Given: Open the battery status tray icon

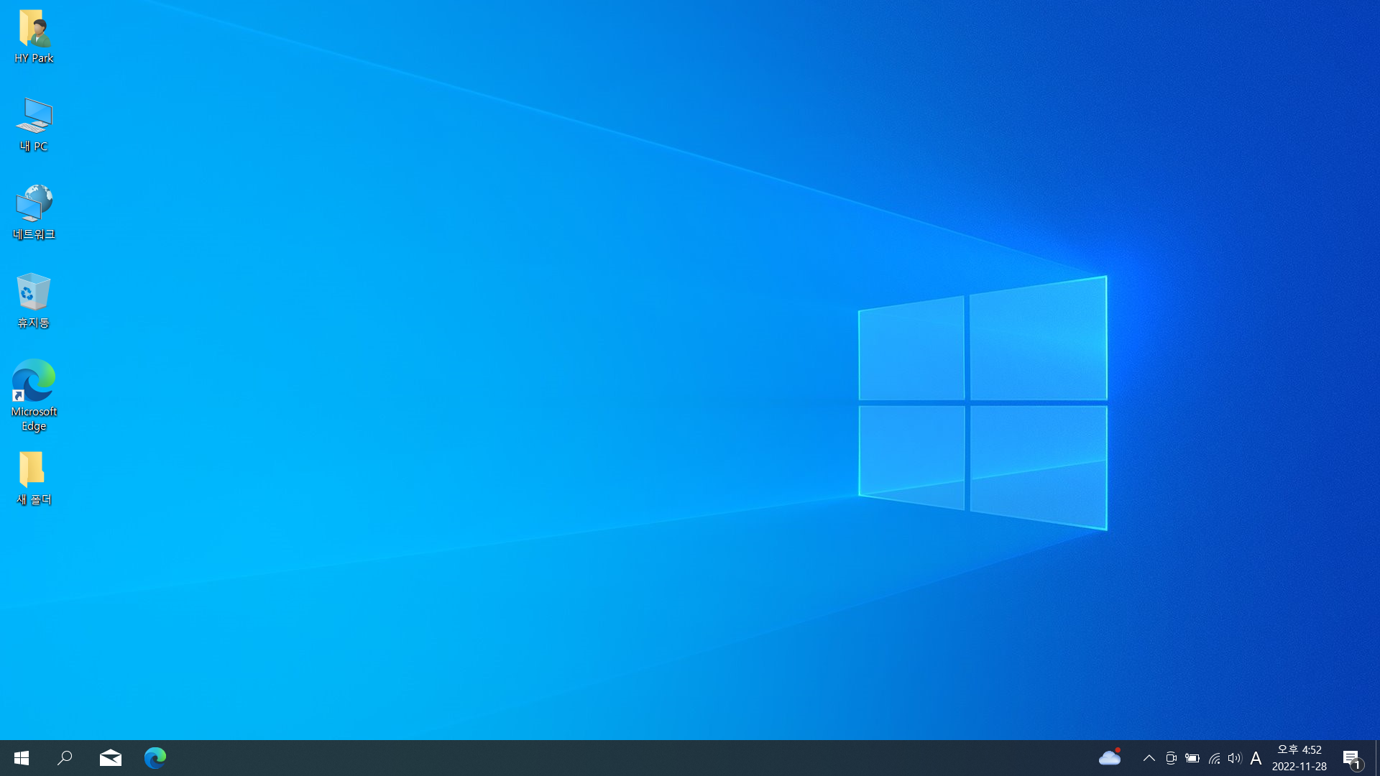Looking at the screenshot, I should click(1192, 758).
